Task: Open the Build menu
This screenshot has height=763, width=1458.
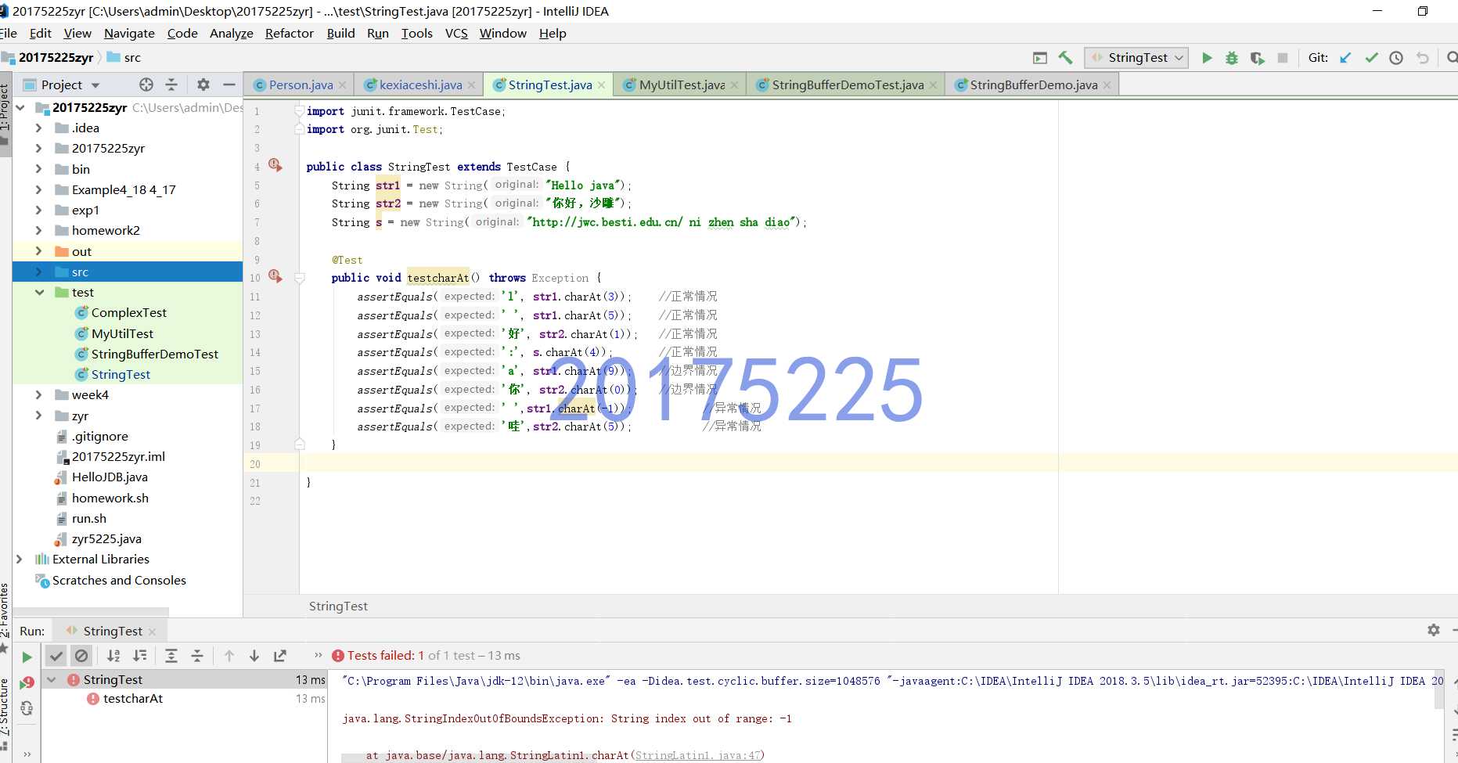Action: tap(340, 33)
